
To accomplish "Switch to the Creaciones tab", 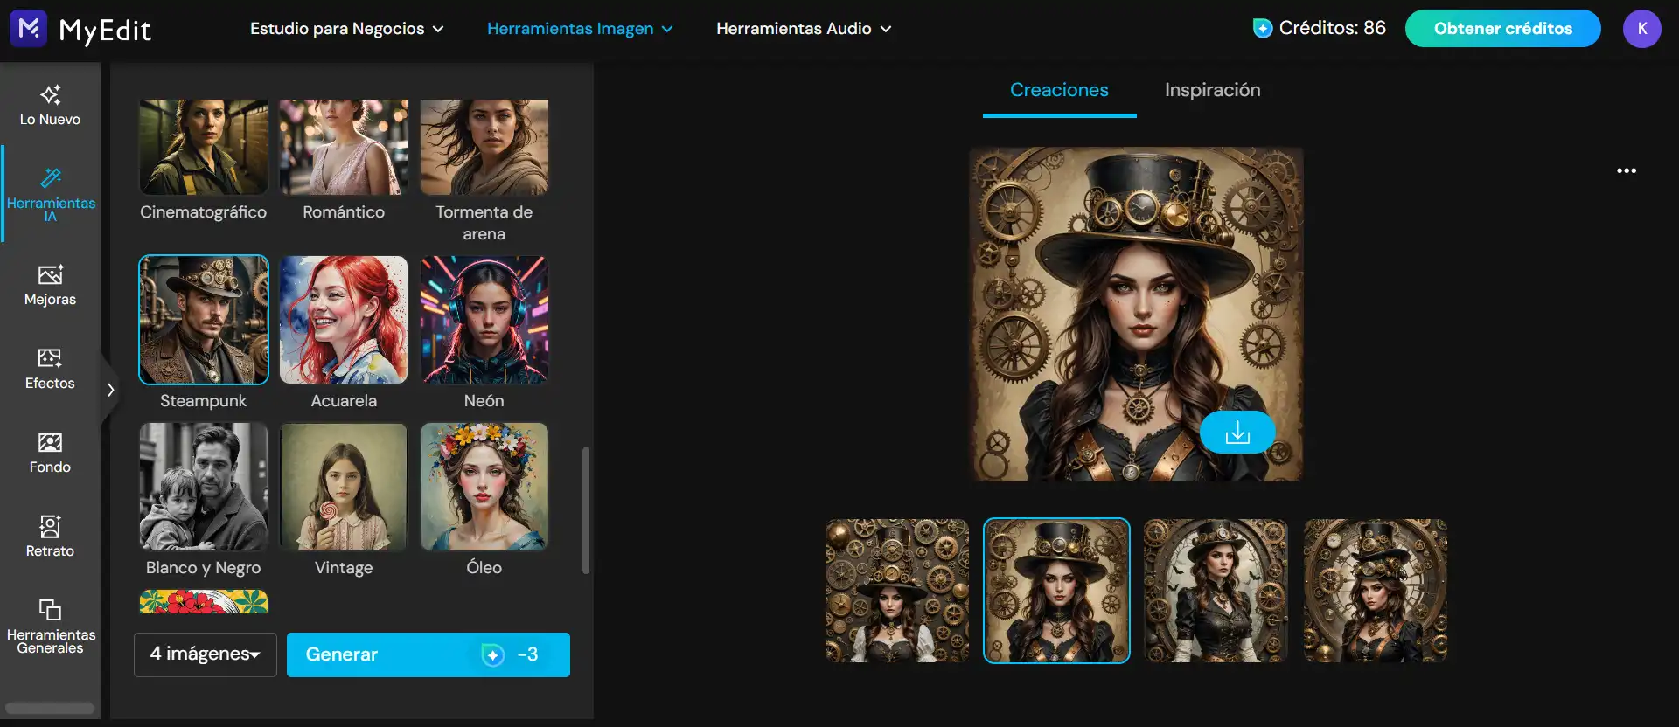I will coord(1059,90).
